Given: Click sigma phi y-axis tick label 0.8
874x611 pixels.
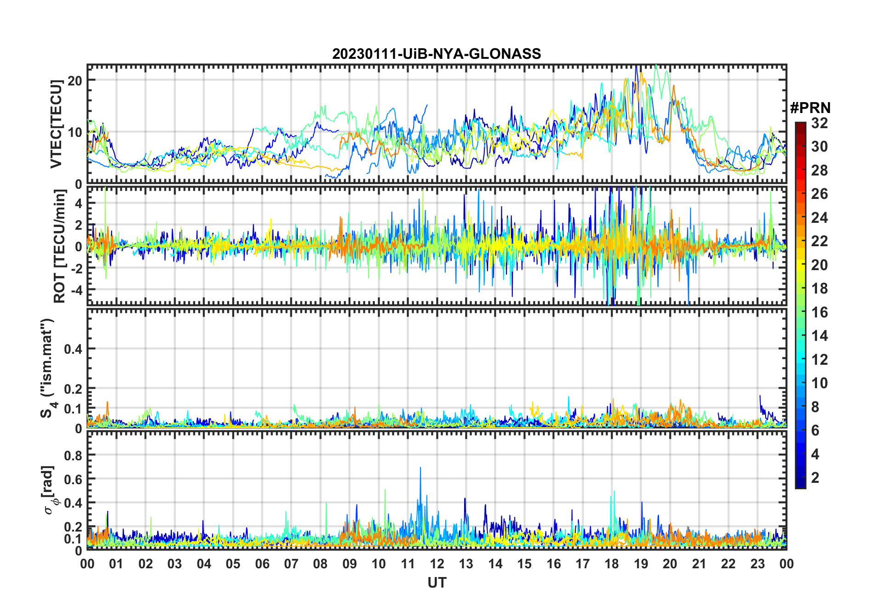Looking at the screenshot, I should click(74, 456).
